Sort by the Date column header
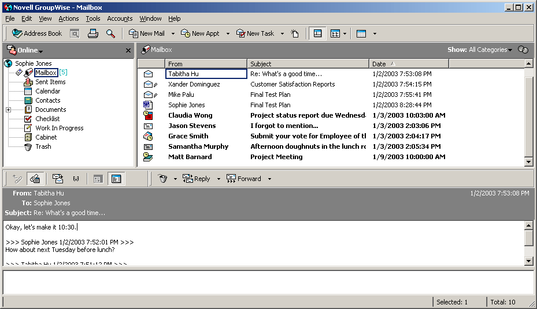The image size is (537, 309). 409,64
